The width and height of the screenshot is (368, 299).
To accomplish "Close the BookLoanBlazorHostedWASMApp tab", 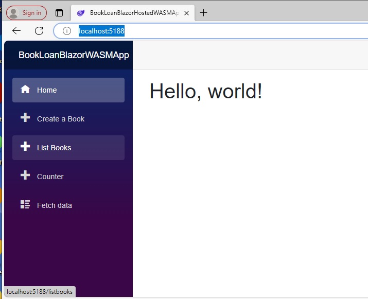I will coord(187,13).
